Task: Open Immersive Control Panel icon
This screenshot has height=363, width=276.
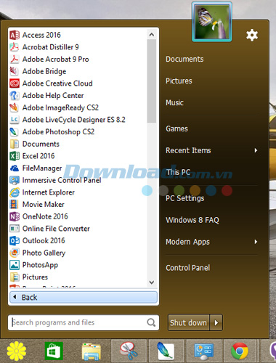Action: coord(15,180)
